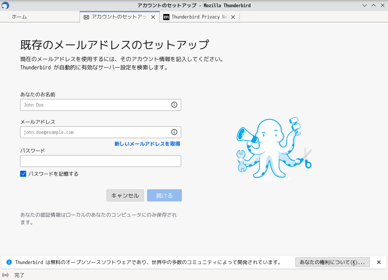388x280 pixels.
Task: Focus the あなたのお名前 input field
Action: pos(100,105)
